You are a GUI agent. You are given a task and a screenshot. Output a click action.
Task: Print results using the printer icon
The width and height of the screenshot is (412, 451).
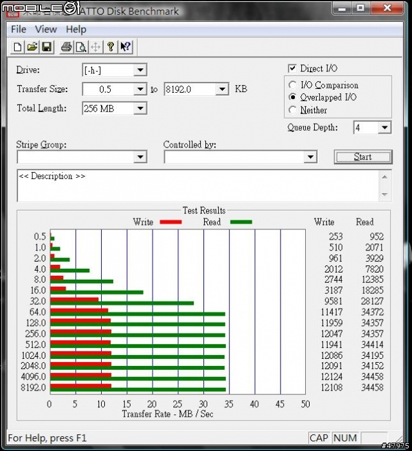pos(66,47)
